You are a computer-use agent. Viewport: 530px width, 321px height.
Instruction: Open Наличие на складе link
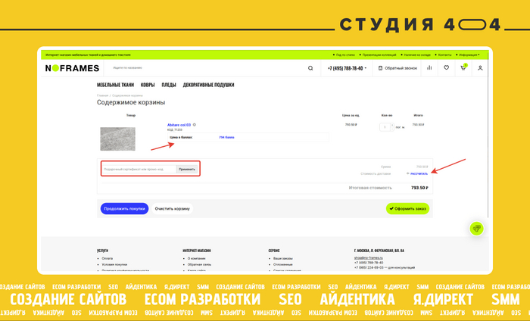[x=416, y=55]
